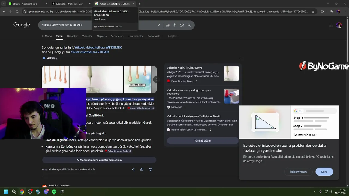The image size is (349, 196).
Task: Close the TikTok tab
Action: click(x=90, y=4)
